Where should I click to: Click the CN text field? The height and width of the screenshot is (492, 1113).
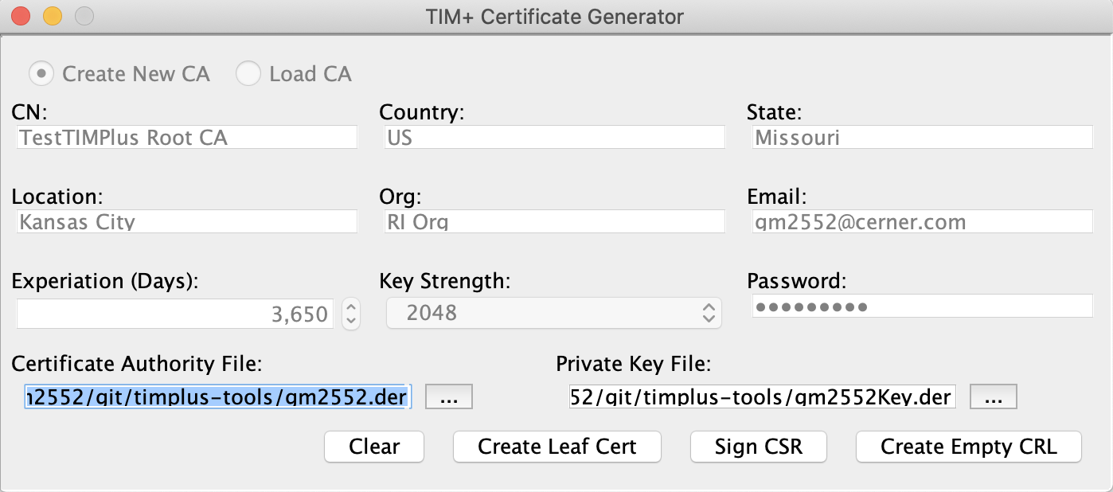(x=186, y=138)
